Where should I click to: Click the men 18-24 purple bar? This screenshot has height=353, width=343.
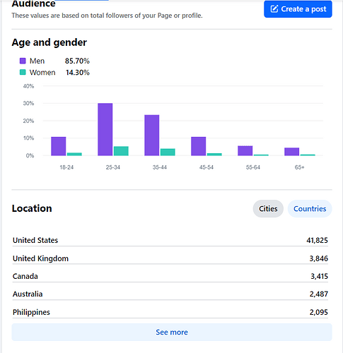[59, 146]
